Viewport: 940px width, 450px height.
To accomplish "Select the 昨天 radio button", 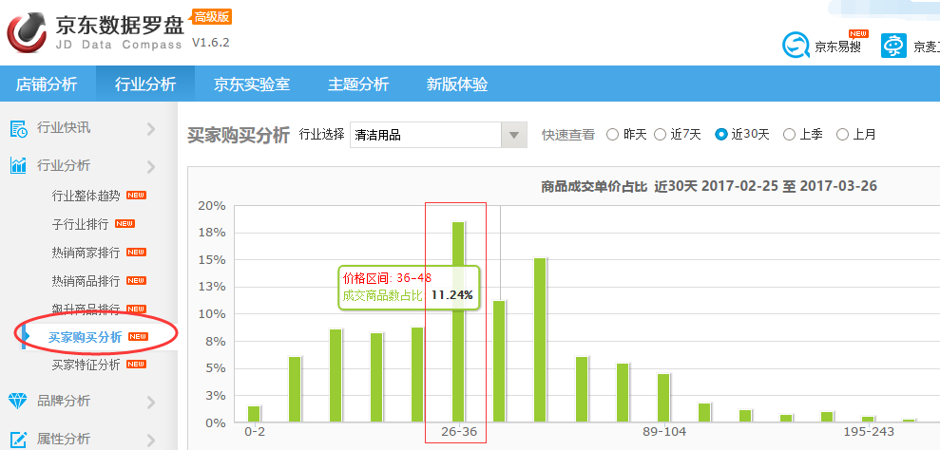I will (612, 134).
